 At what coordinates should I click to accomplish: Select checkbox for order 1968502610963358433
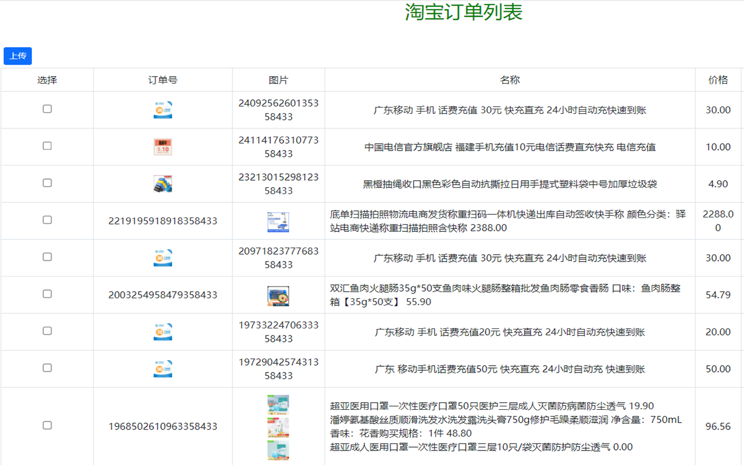[47, 425]
